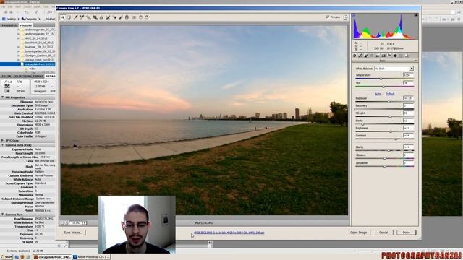Select the Crop tool
The image size is (463, 260).
tap(95, 17)
